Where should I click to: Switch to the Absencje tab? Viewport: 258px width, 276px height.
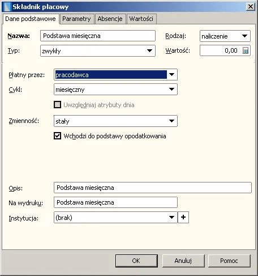tap(110, 19)
